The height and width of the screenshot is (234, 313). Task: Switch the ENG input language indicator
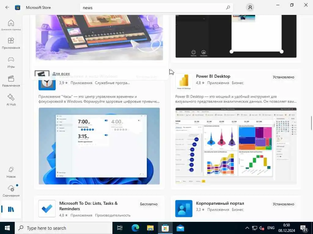(x=271, y=228)
